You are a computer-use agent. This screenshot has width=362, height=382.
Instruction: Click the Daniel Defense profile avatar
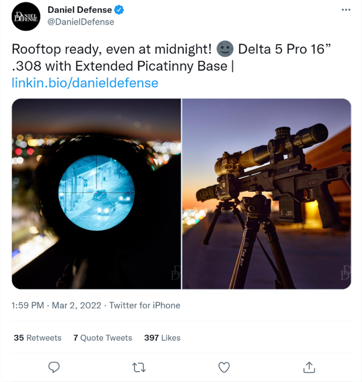point(26,17)
